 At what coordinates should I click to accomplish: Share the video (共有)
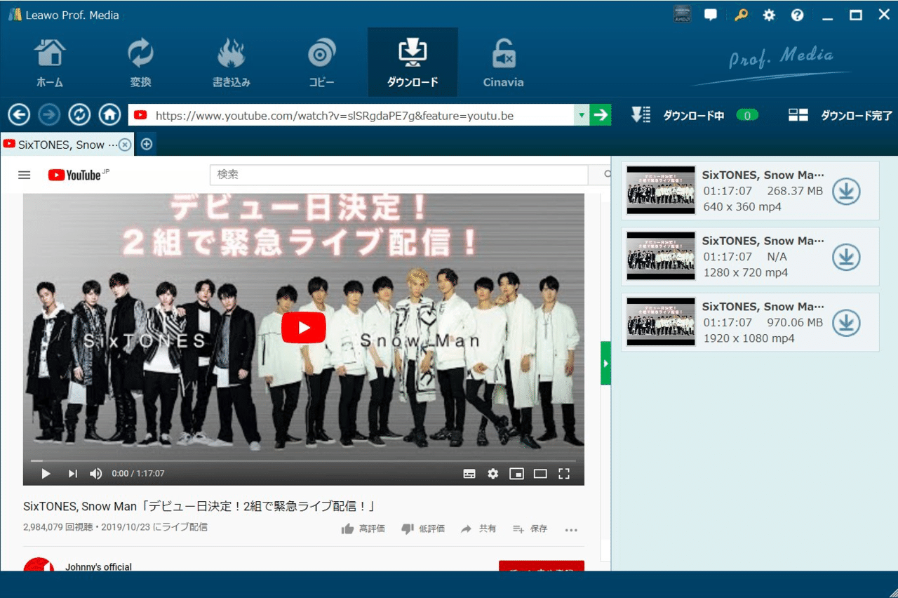coord(478,529)
